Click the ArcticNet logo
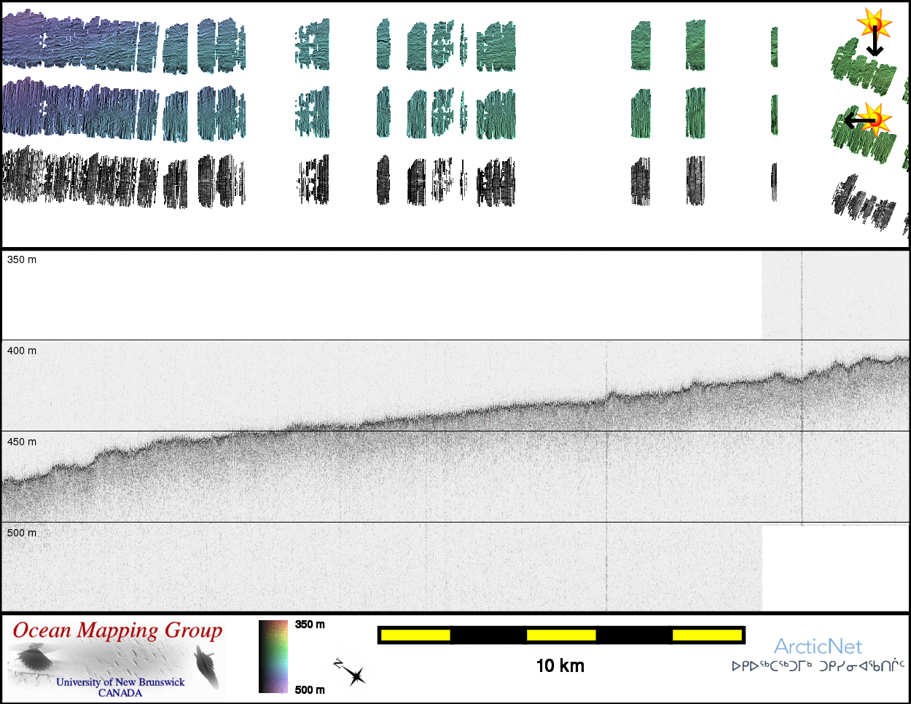This screenshot has height=704, width=911. point(818,646)
